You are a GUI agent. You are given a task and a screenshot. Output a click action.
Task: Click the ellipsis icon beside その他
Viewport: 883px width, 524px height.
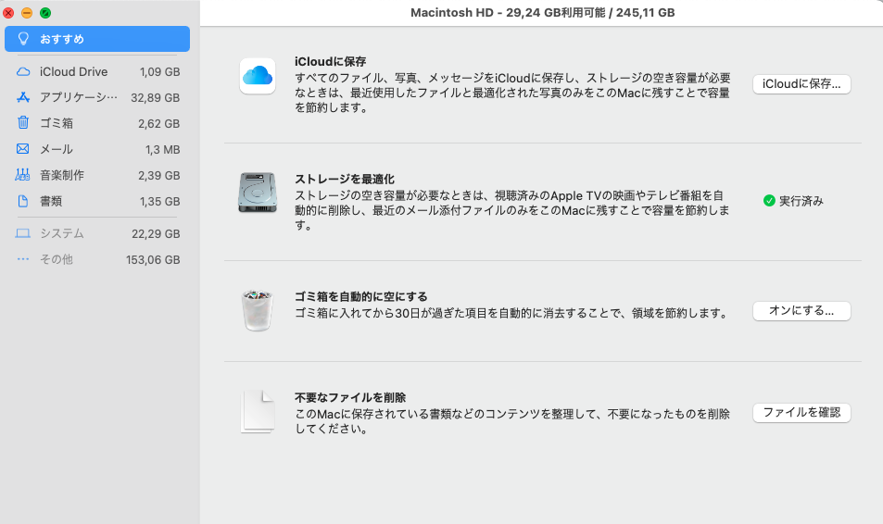[23, 259]
